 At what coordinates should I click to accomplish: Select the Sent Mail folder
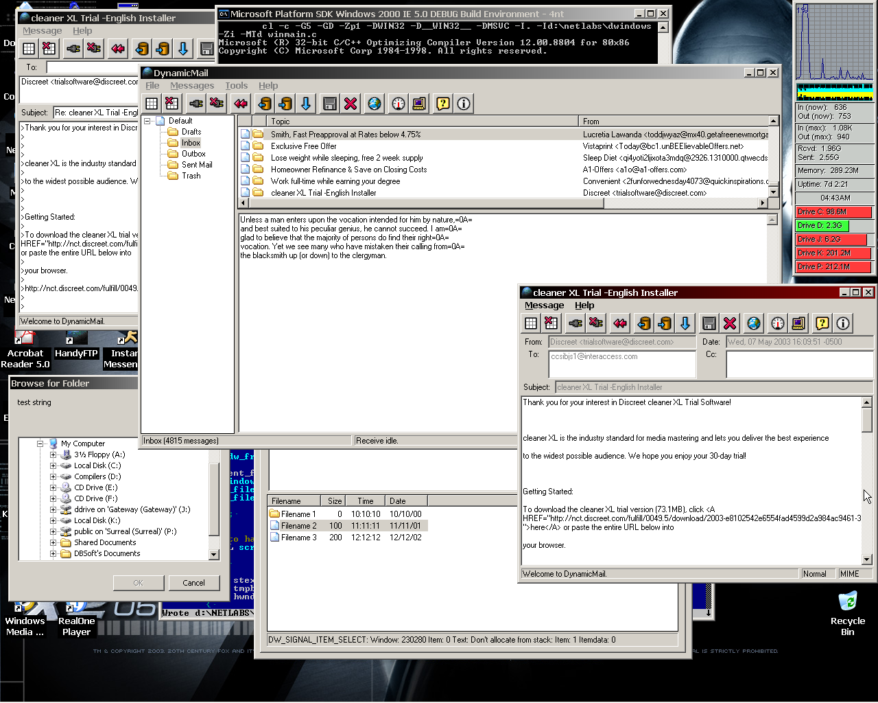pos(197,165)
